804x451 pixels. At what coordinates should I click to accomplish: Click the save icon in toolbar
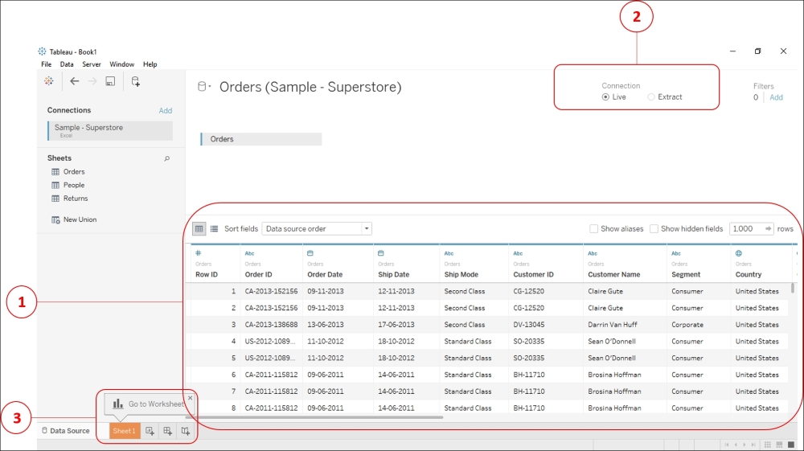(110, 81)
